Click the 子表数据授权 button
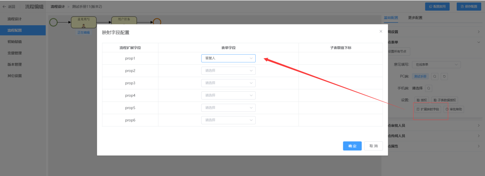This screenshot has width=485, height=176. click(x=445, y=100)
